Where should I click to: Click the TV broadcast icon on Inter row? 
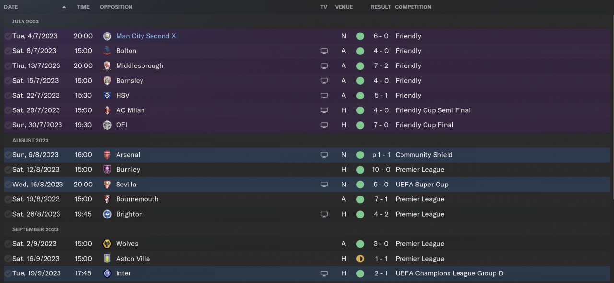point(324,274)
